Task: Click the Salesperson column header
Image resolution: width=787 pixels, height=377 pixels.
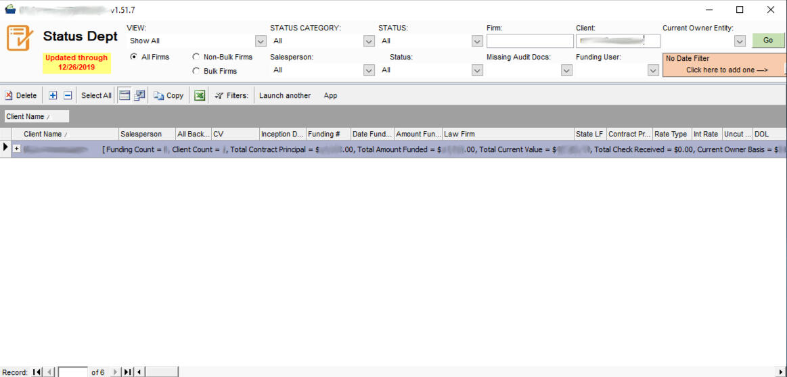Action: pos(146,134)
